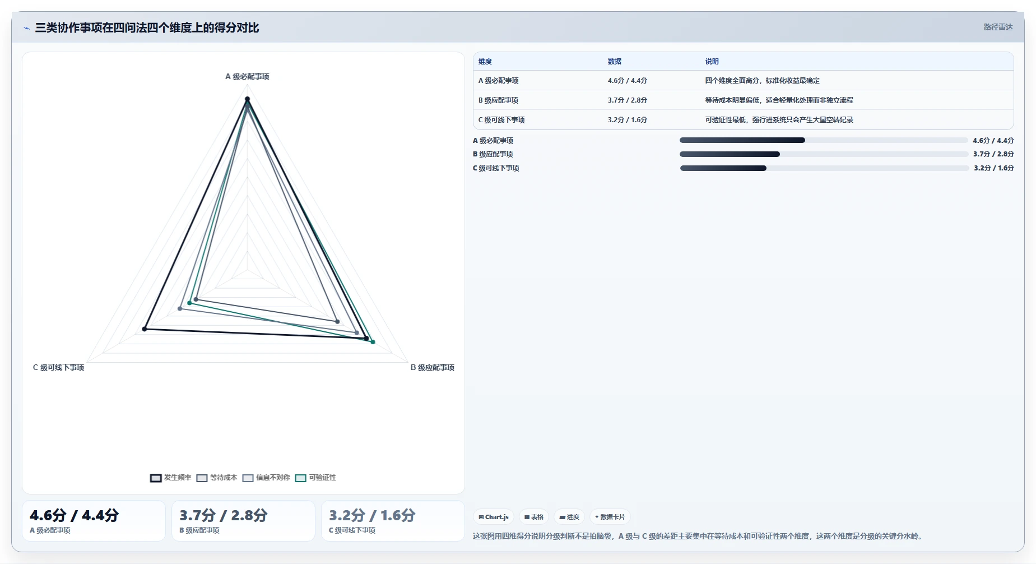Viewport: 1036px width, 564px height.
Task: Toggle the 信息不对称 legend series
Action: pos(266,478)
